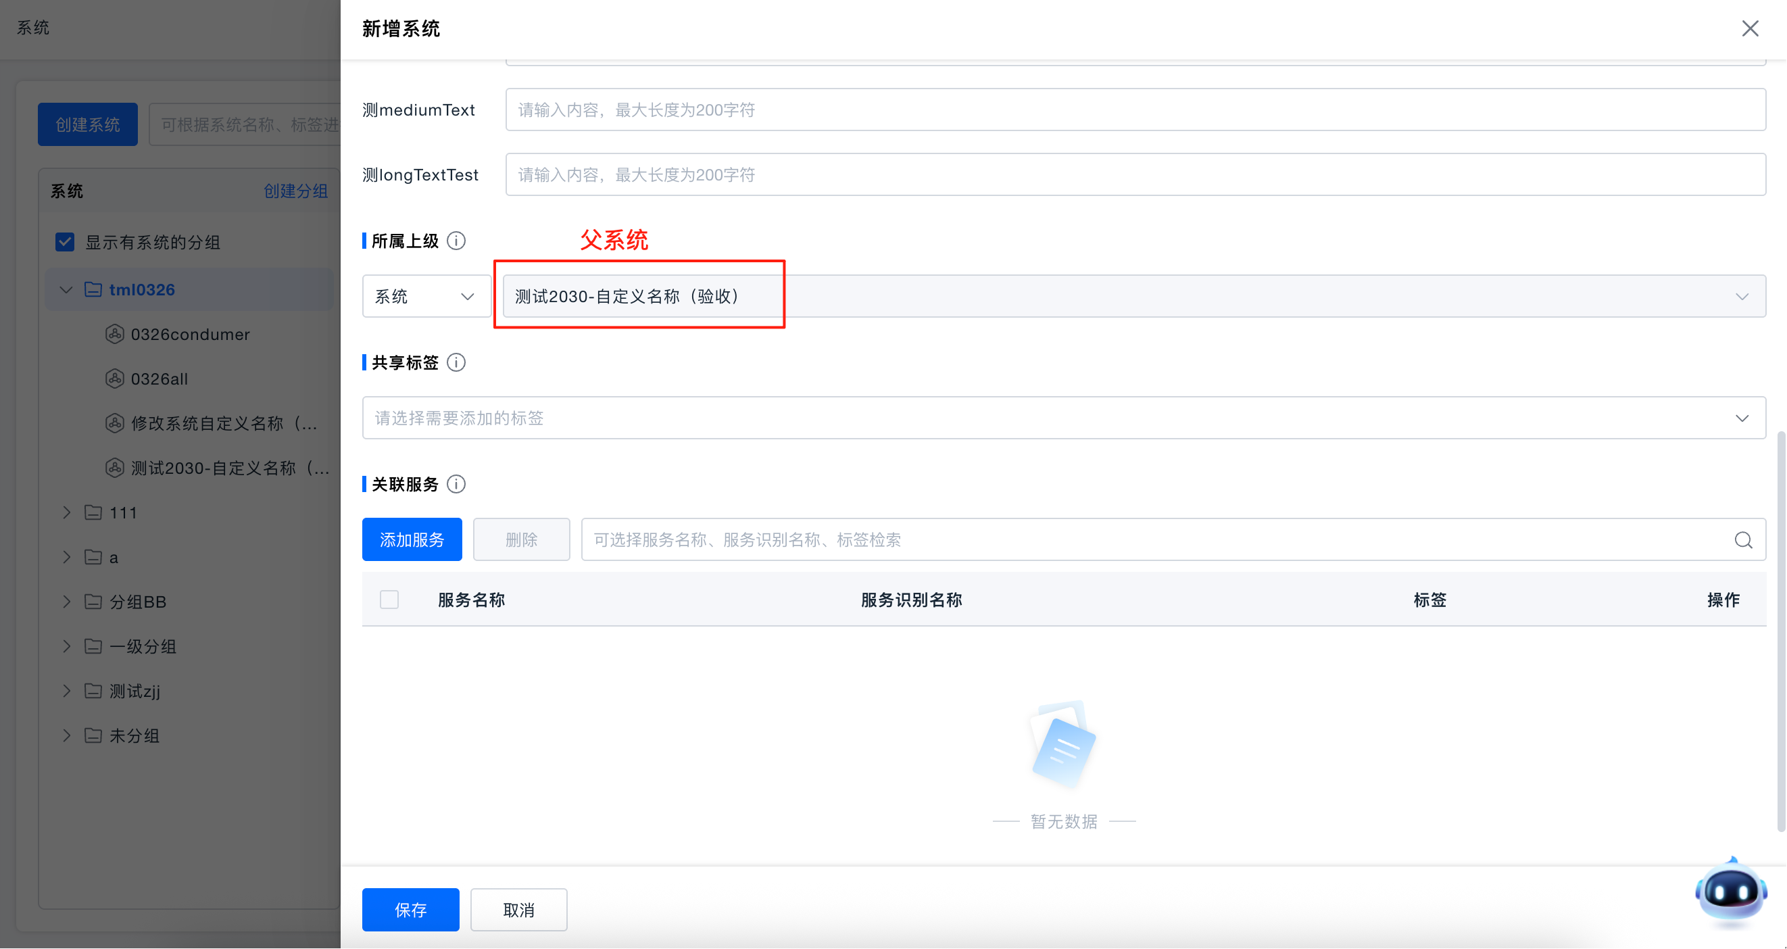Click the 暂无数据 empty-state text
The height and width of the screenshot is (949, 1787).
[1063, 821]
